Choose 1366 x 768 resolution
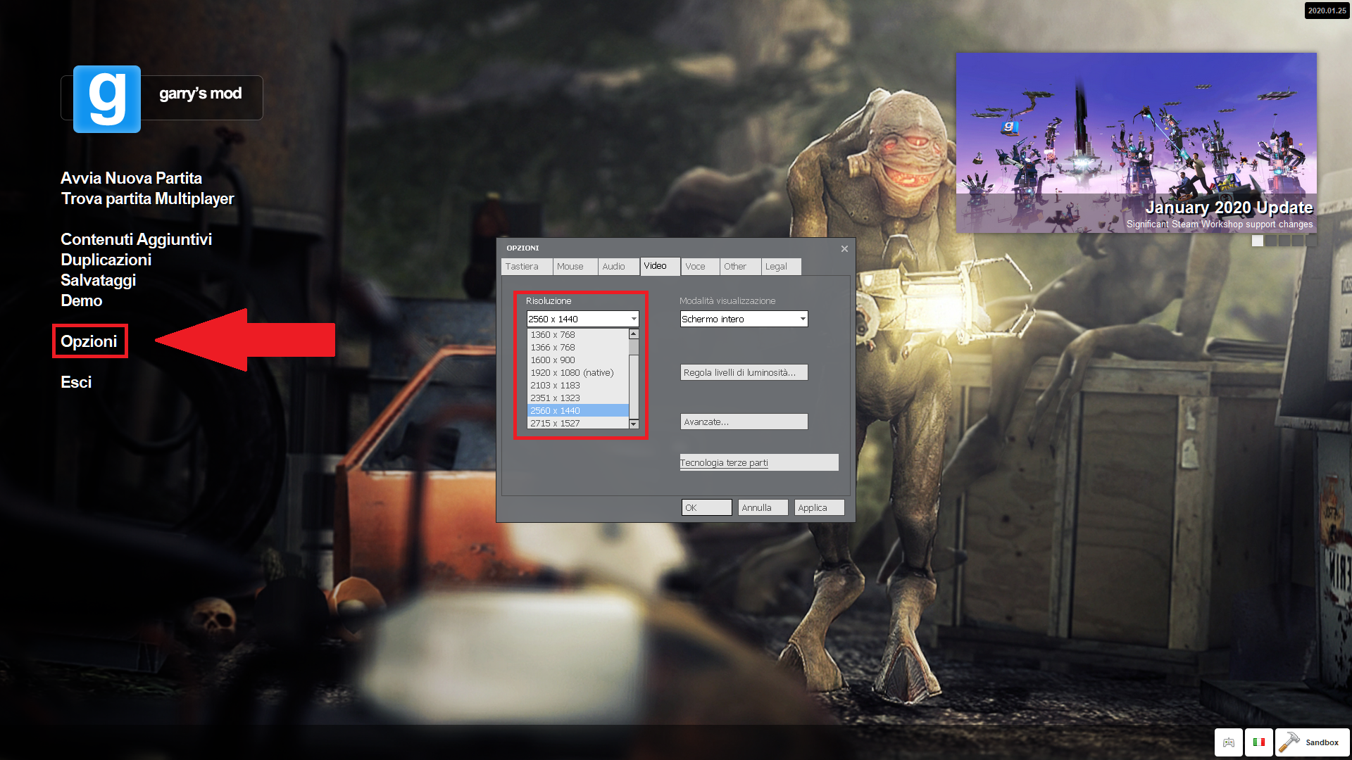Viewport: 1352px width, 760px height. coord(578,348)
